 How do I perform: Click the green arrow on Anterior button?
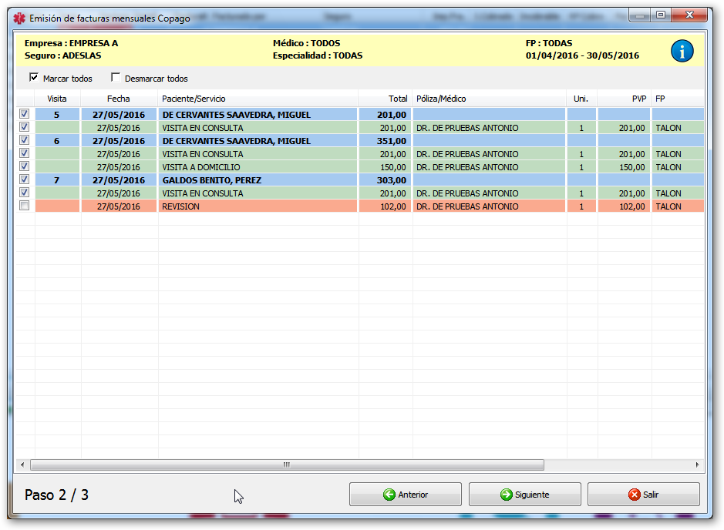tap(389, 495)
